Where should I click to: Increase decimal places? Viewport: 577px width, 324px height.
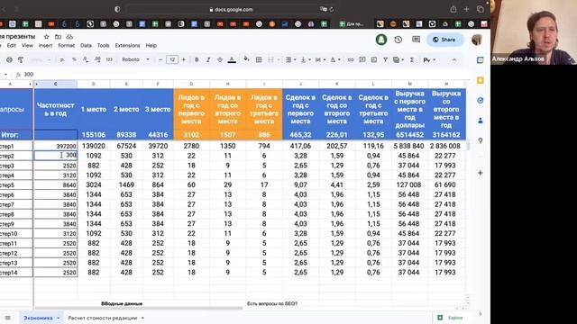coord(97,59)
